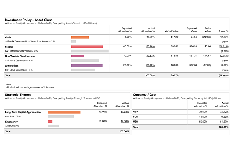Screen dimensions: 234x156
Task: Select the SGD currency row label
Action: point(136,117)
